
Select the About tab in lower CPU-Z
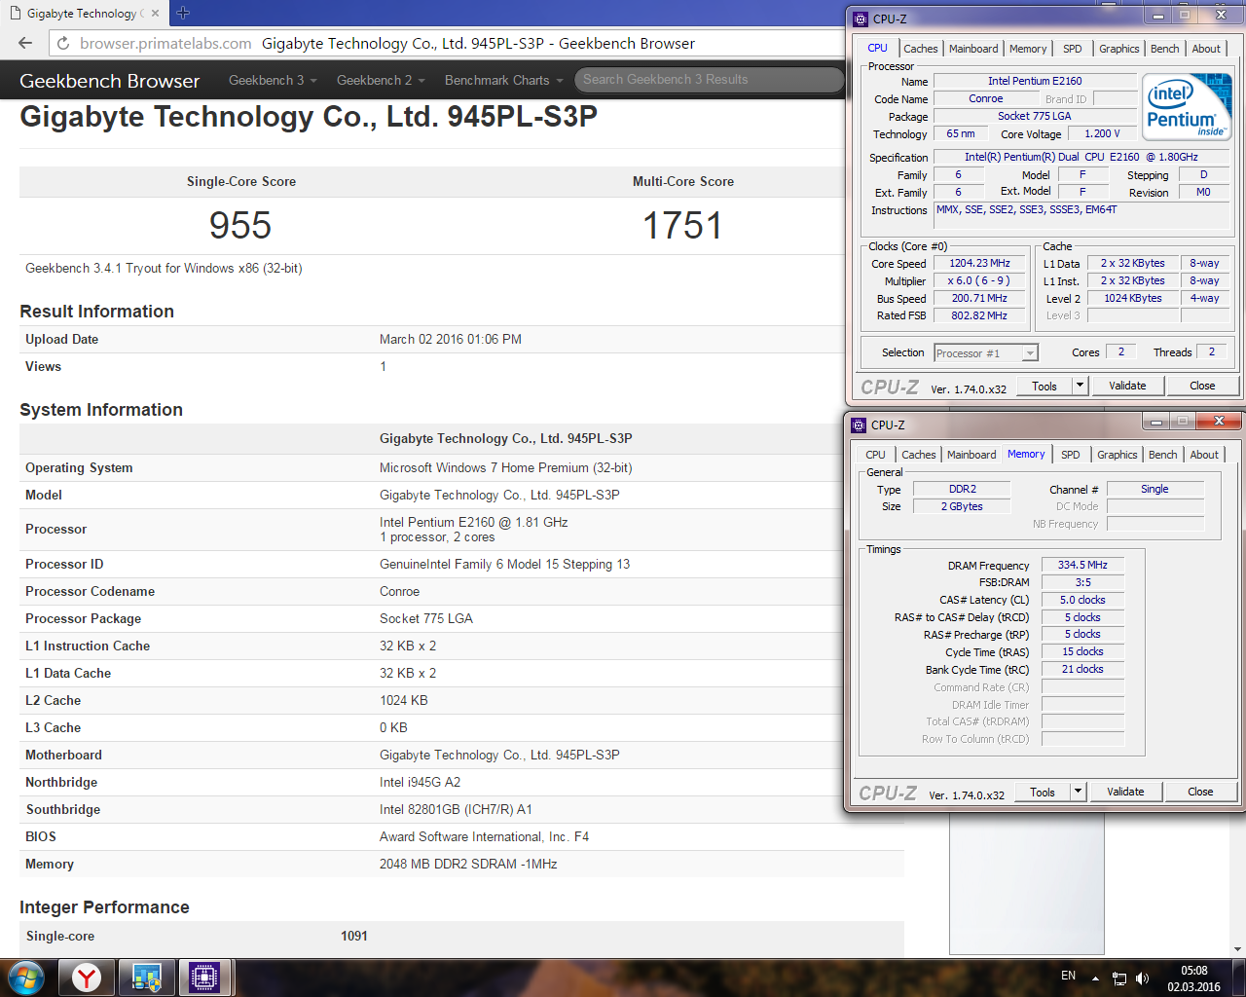coord(1204,455)
